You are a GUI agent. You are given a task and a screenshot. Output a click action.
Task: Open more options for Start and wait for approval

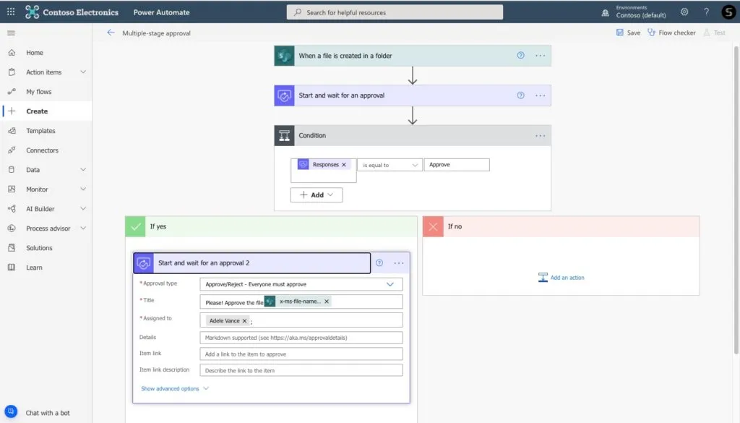click(541, 95)
